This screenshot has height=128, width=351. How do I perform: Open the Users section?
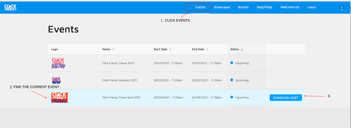click(x=312, y=7)
